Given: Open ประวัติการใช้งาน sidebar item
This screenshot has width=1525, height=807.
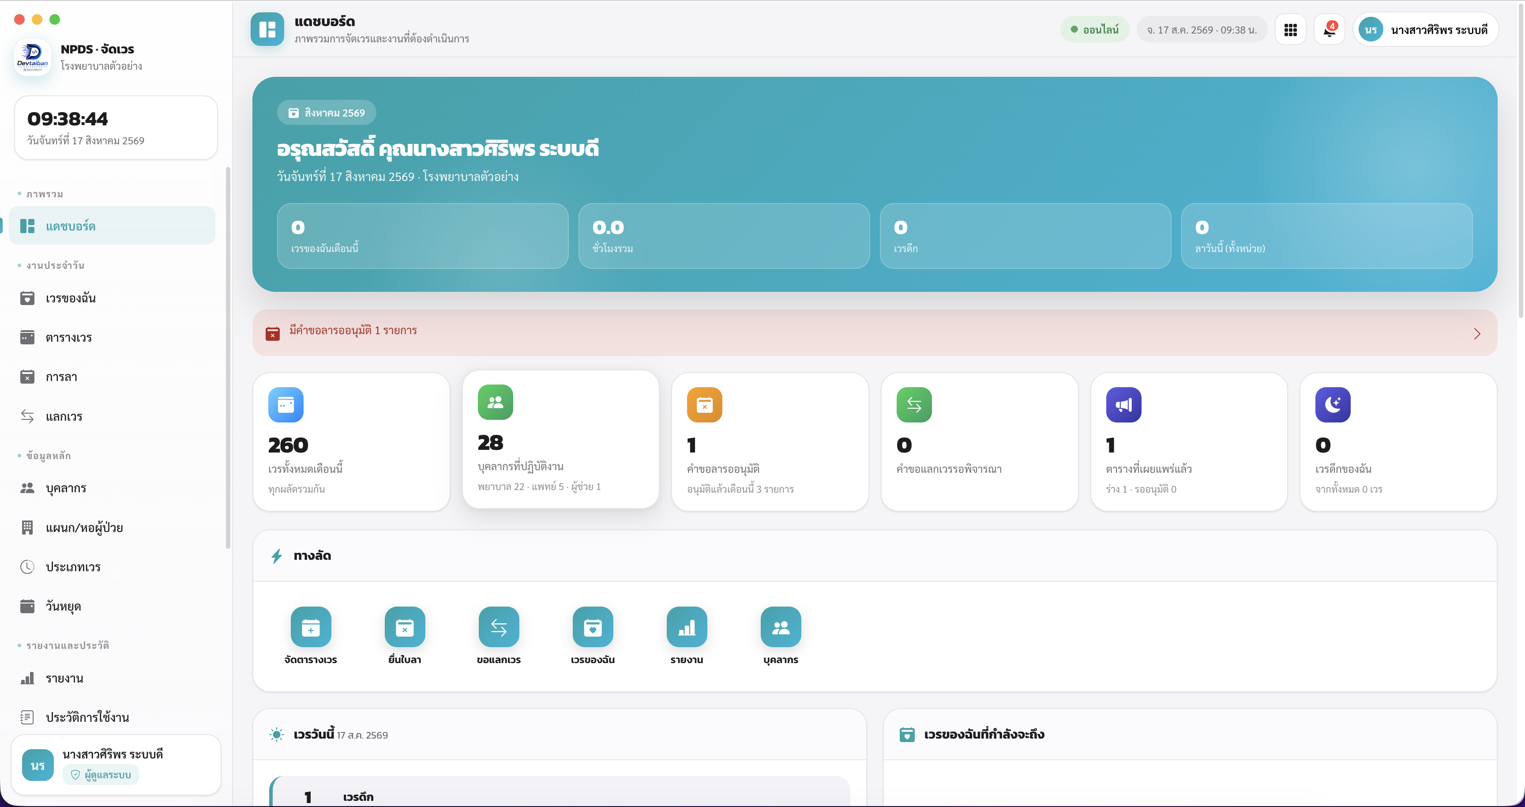Looking at the screenshot, I should pyautogui.click(x=112, y=717).
